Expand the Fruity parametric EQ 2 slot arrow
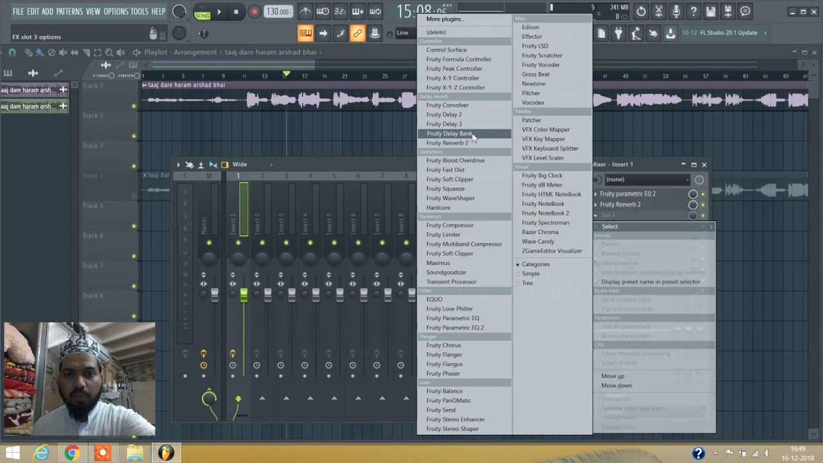 [595, 194]
